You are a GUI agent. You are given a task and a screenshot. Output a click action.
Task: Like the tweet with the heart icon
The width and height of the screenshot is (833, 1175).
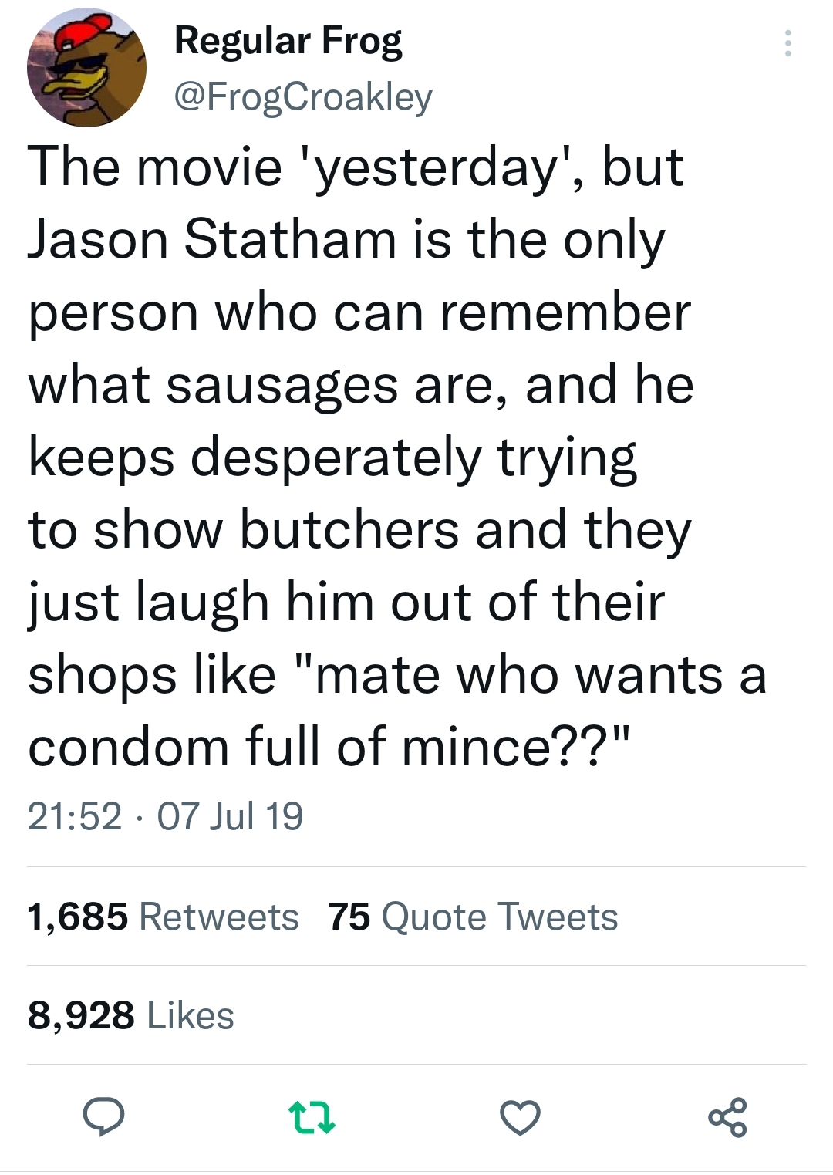[x=520, y=1117]
